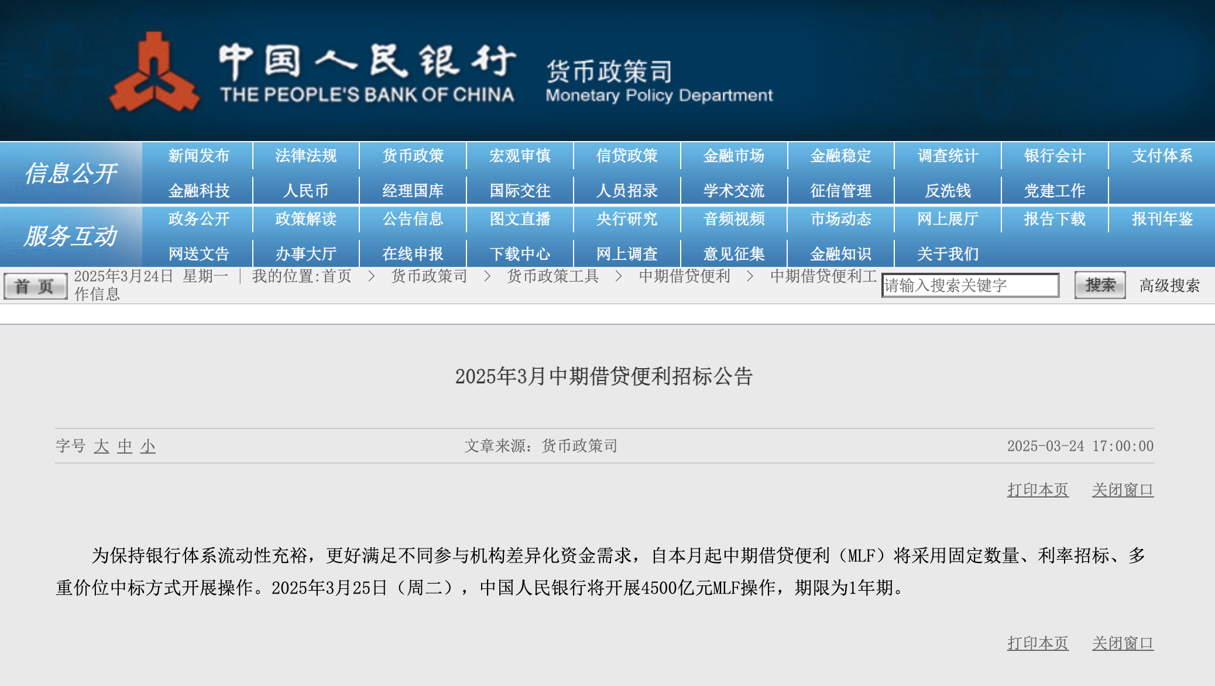
Task: Select 政策解读 in service menu
Action: 306,219
